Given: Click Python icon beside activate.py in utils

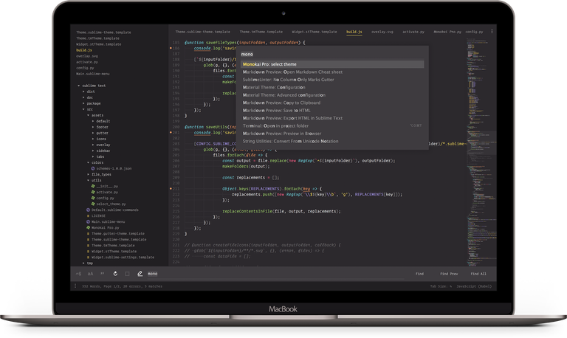Looking at the screenshot, I should tap(93, 192).
